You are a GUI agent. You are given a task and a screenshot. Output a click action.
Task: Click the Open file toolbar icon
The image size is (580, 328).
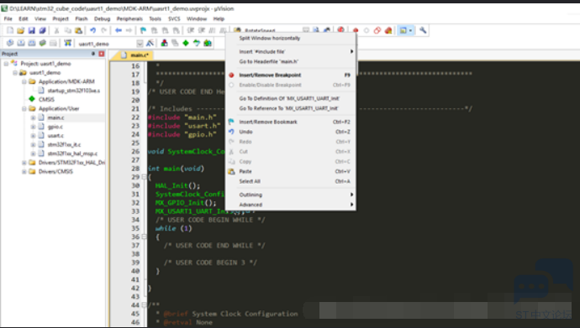pos(21,31)
